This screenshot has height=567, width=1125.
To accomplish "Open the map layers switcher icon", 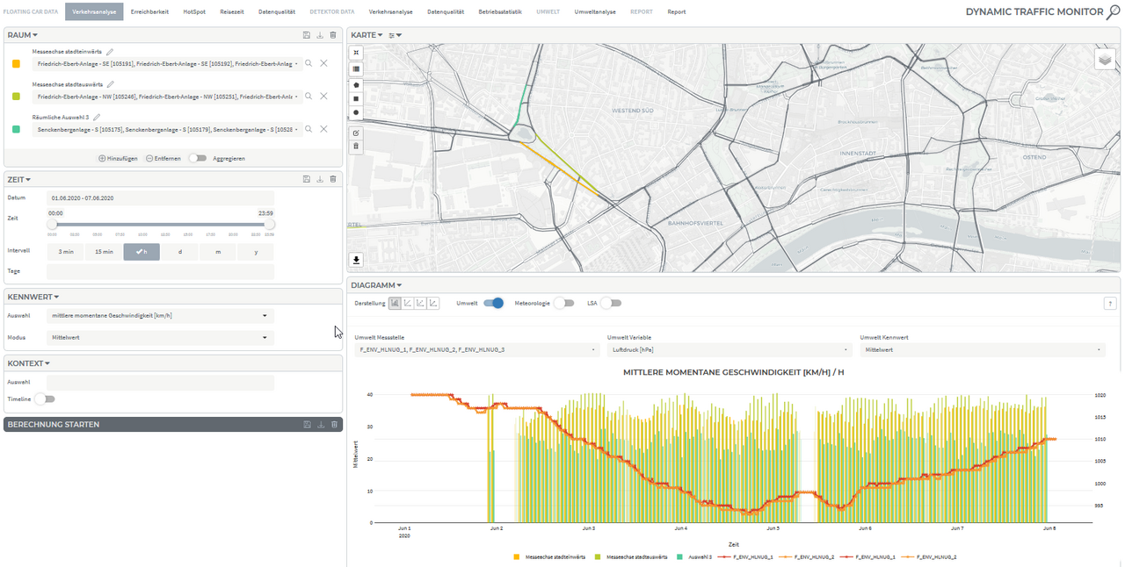I will [x=1105, y=59].
